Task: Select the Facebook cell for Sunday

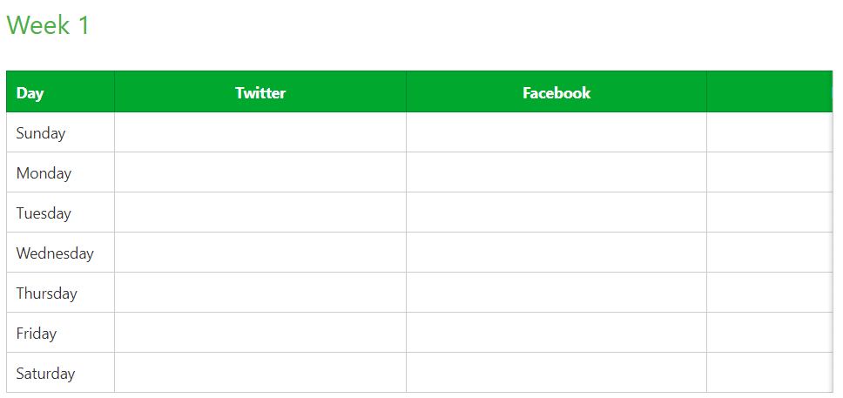Action: (556, 132)
